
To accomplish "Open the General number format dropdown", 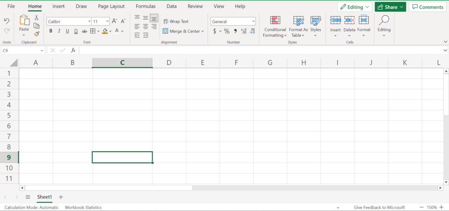I will (x=254, y=21).
